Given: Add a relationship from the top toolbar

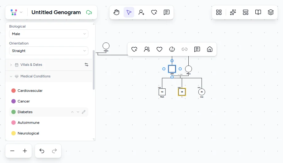Looking at the screenshot, I should [154, 12].
